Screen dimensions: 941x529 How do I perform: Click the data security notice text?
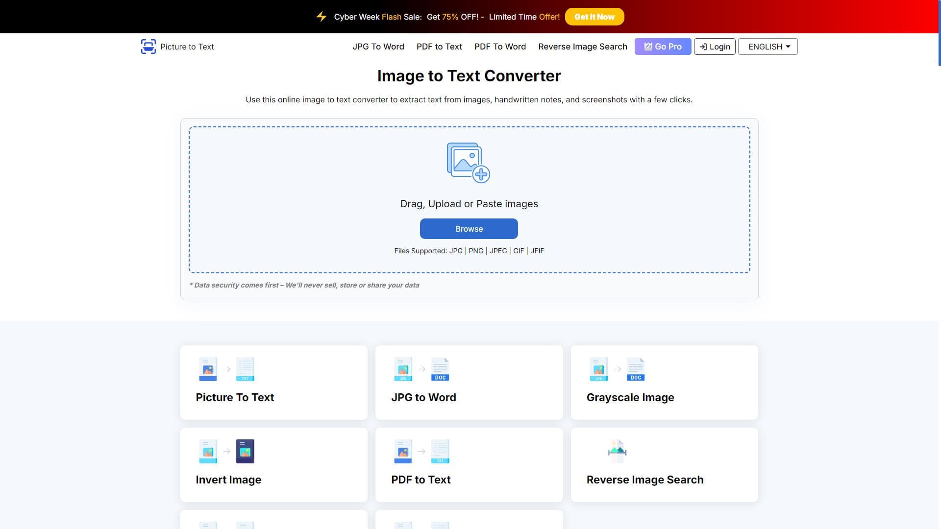(x=304, y=285)
